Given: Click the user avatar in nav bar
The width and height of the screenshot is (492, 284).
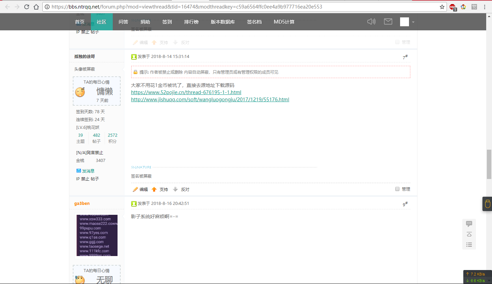Looking at the screenshot, I should pyautogui.click(x=405, y=22).
